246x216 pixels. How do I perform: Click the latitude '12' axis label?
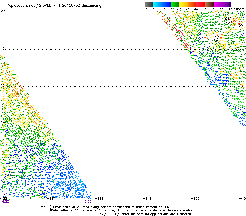[3, 159]
